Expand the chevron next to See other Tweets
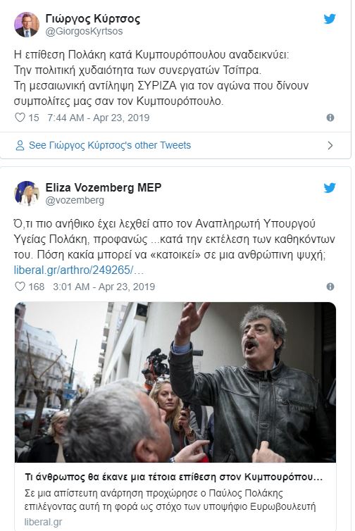The width and height of the screenshot is (355, 531). coord(330,146)
